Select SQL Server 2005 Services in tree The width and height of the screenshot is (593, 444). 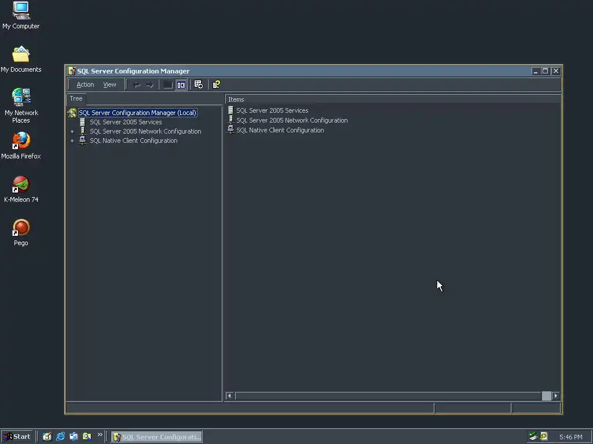click(x=126, y=122)
